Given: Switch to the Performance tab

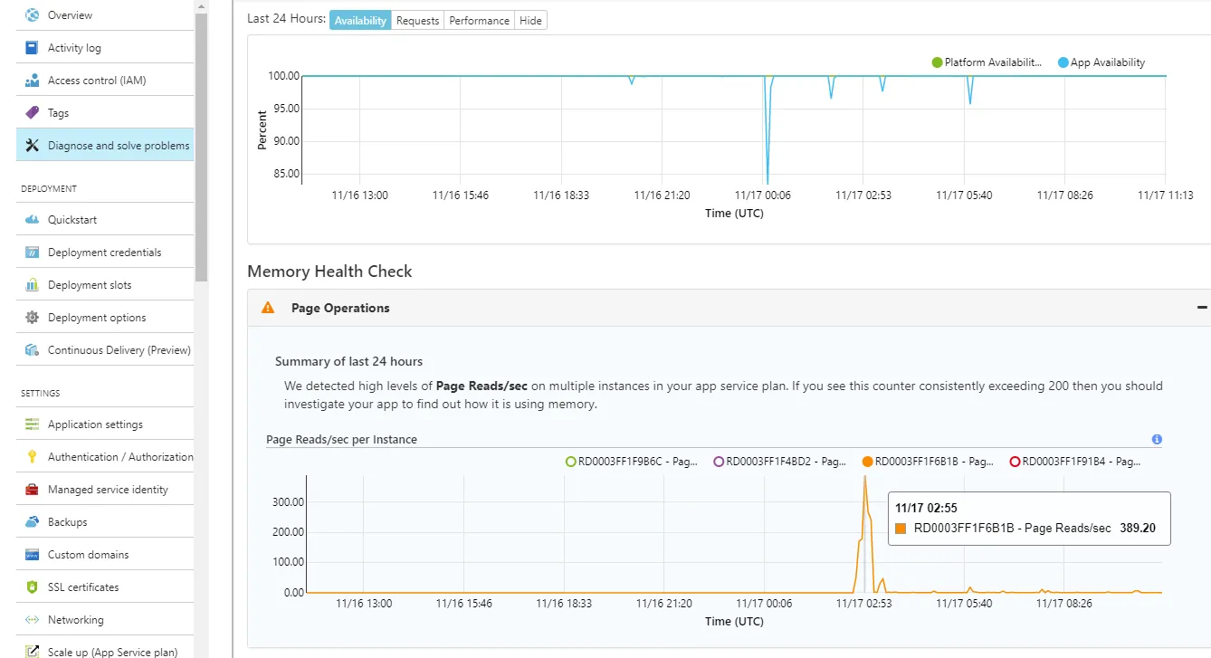Looking at the screenshot, I should click(x=479, y=20).
